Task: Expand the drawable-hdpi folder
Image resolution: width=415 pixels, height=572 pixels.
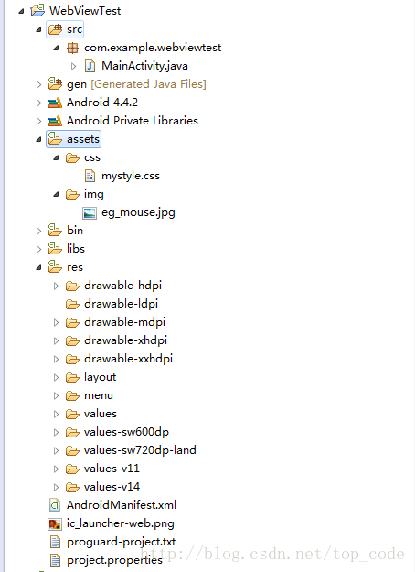Action: [x=56, y=286]
